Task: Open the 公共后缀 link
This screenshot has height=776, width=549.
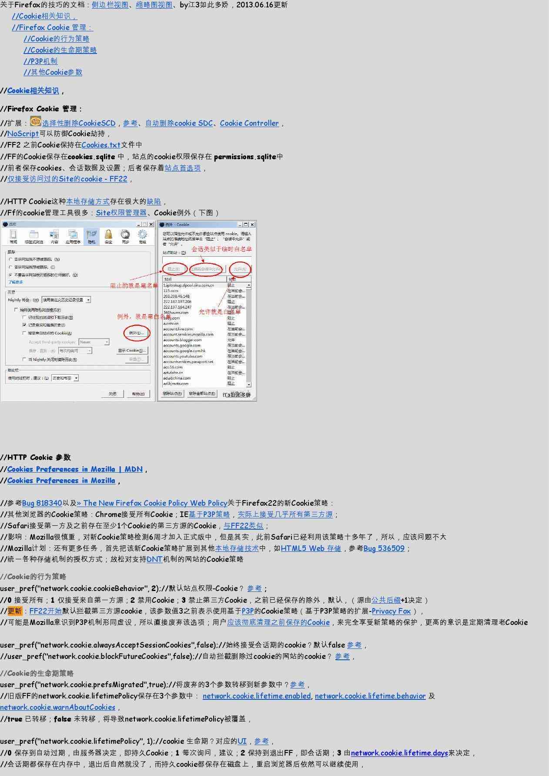Action: pyautogui.click(x=386, y=600)
